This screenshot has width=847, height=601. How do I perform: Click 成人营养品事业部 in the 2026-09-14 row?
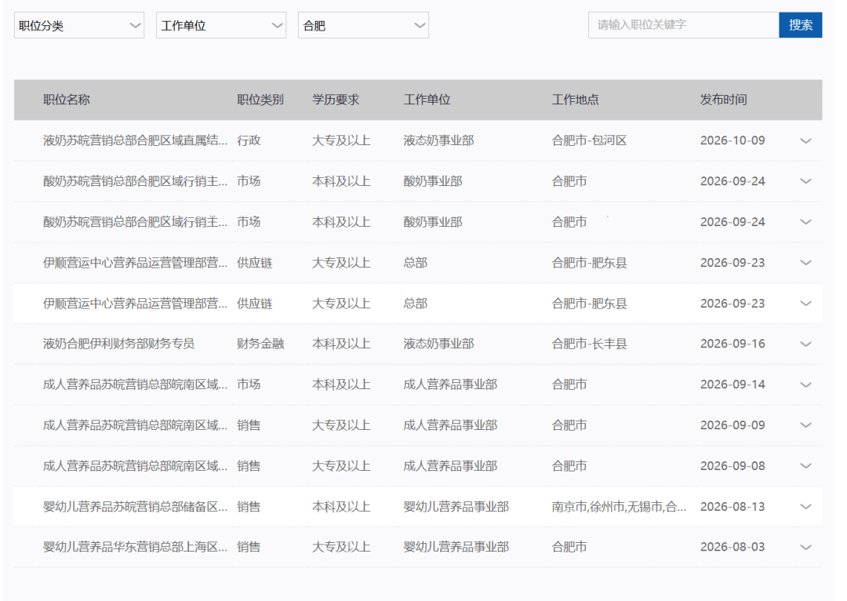point(450,384)
